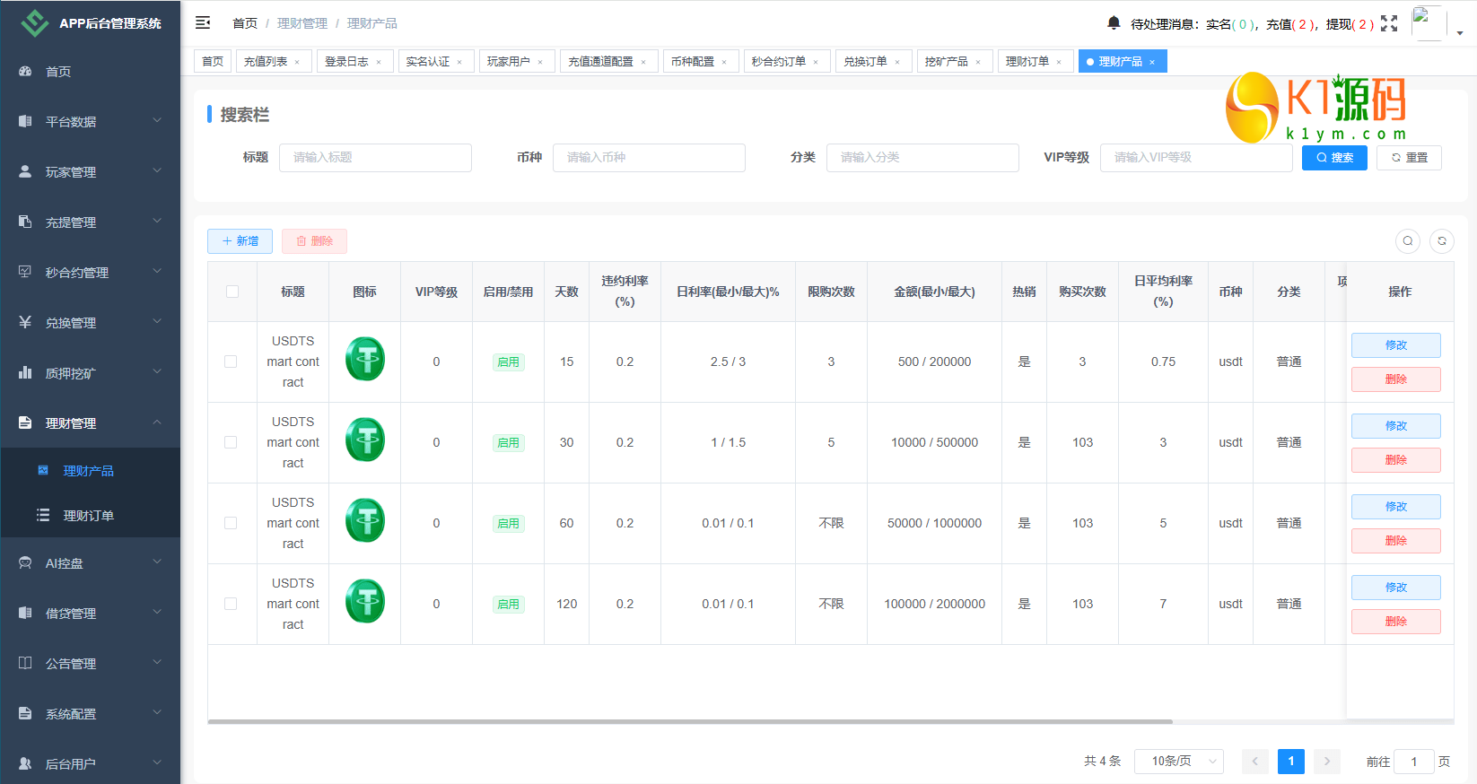
Task: Open the 10条/页 page size dropdown
Action: (1179, 761)
